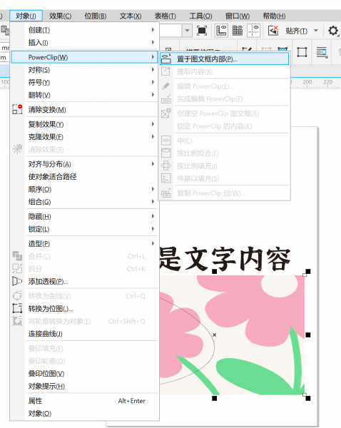Open the 工具(O) menu
The image size is (341, 428).
point(200,16)
